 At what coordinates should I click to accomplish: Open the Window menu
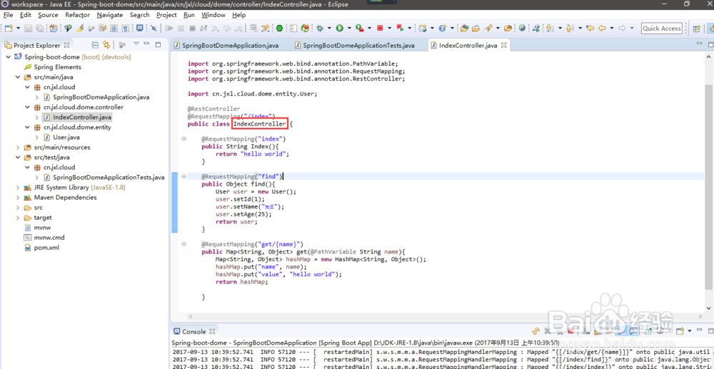[213, 14]
